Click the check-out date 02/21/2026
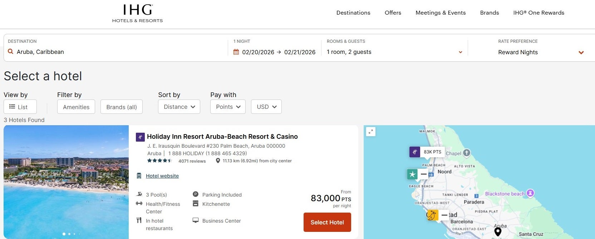This screenshot has height=239, width=595. click(x=300, y=52)
